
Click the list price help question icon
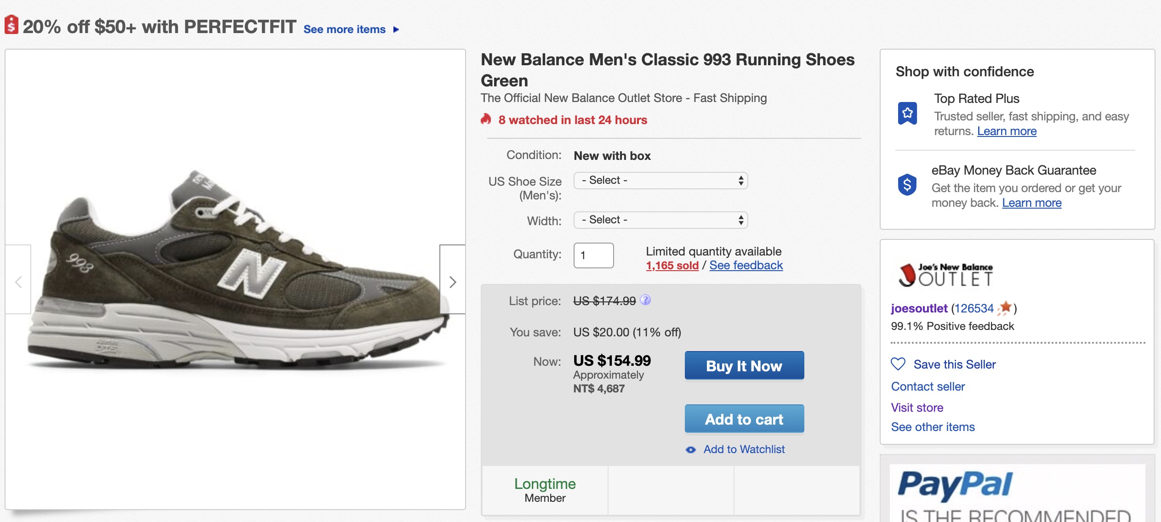[x=645, y=300]
